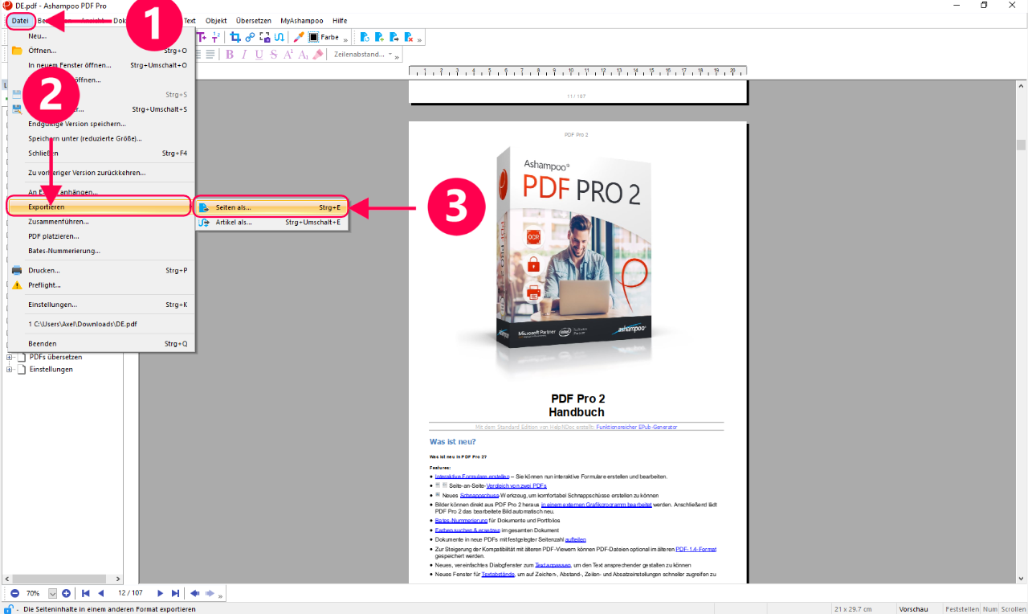Select the crop tool icon
The image size is (1028, 614).
tap(235, 37)
